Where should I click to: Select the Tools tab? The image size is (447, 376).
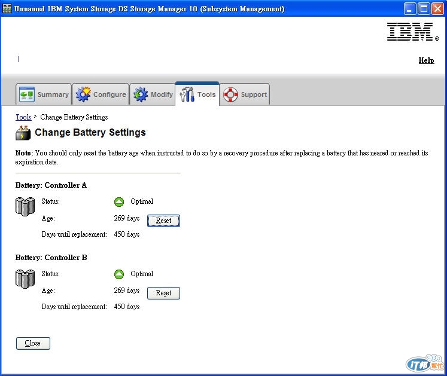(x=197, y=94)
